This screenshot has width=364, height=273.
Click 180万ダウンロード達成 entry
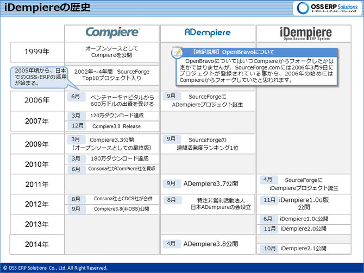(x=120, y=158)
